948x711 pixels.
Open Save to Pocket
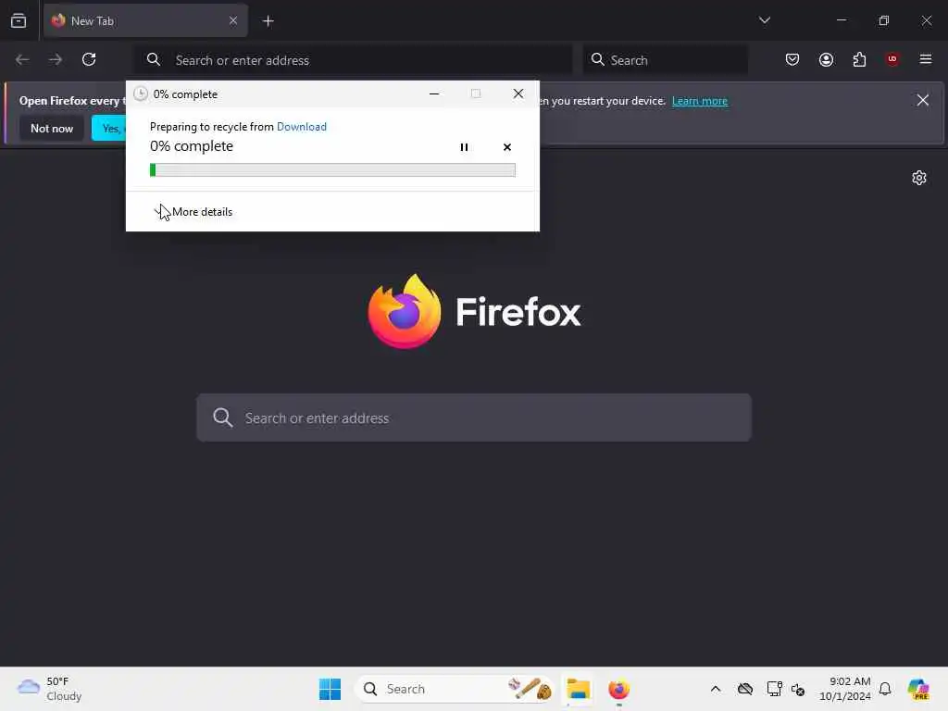(792, 59)
